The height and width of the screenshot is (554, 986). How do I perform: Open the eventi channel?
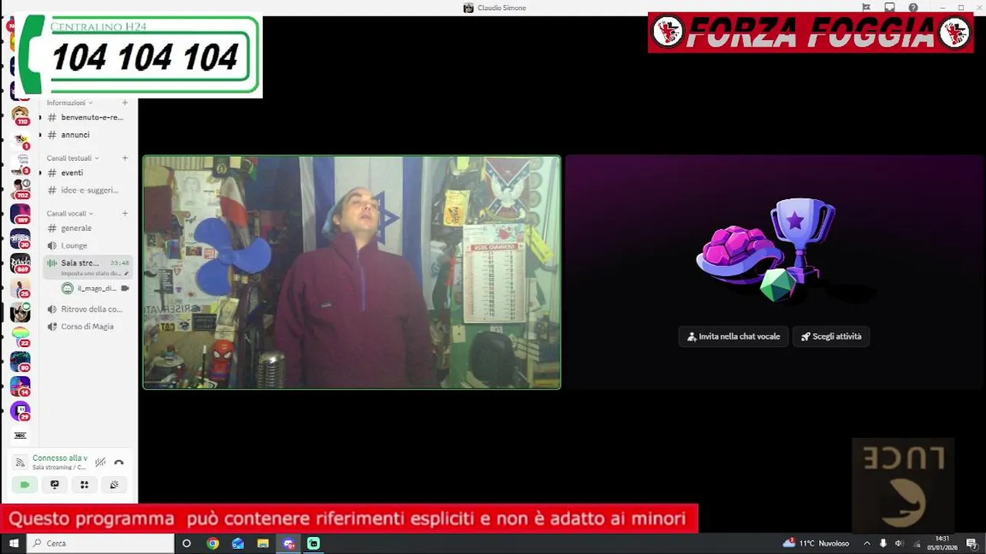(86, 172)
